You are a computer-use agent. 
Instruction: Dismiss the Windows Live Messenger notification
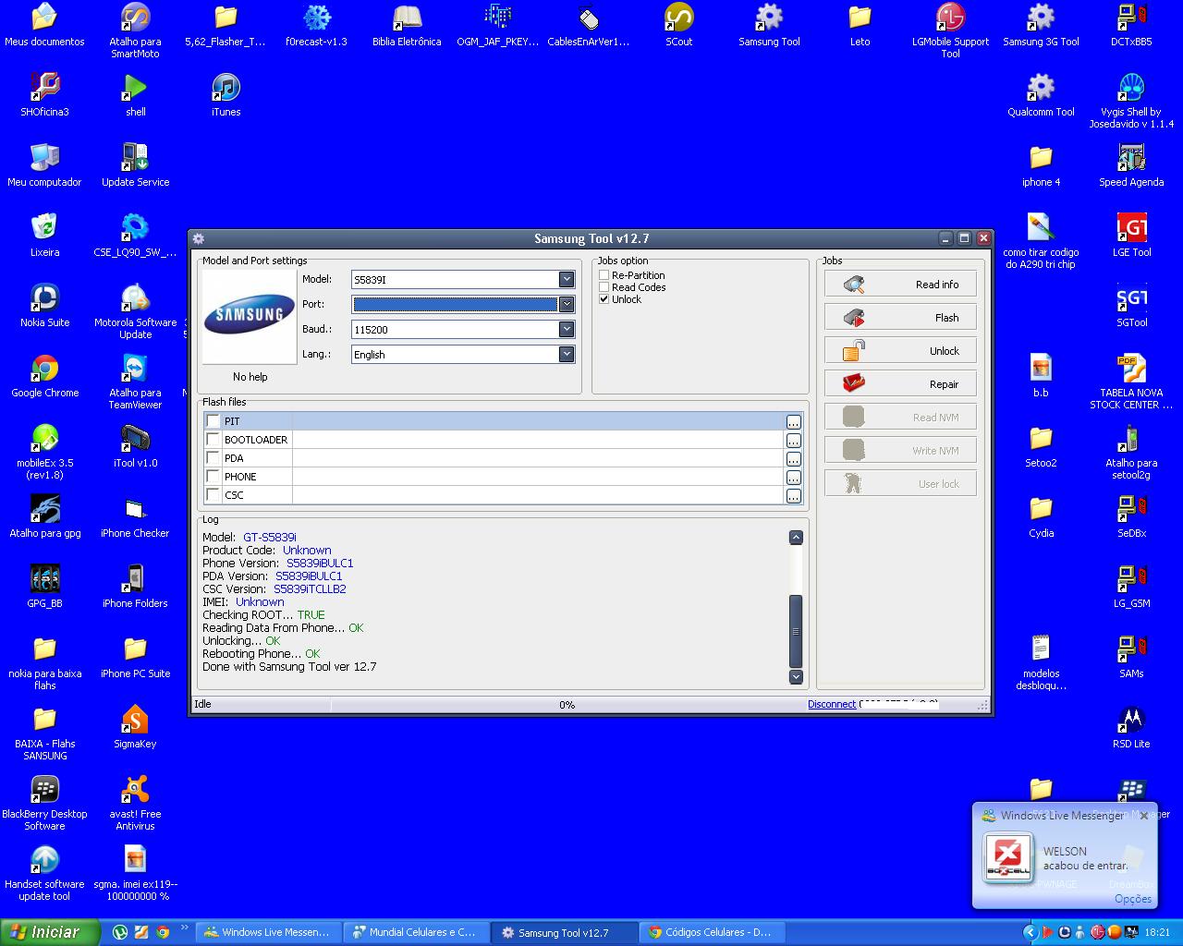click(x=1144, y=816)
